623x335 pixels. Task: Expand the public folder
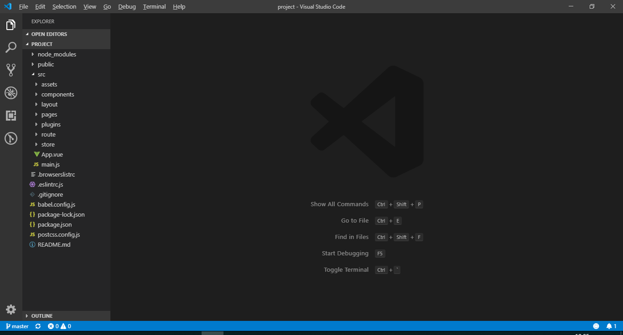[x=66, y=64]
